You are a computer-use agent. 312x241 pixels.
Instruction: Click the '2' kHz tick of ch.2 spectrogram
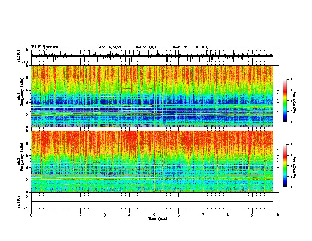point(27,180)
